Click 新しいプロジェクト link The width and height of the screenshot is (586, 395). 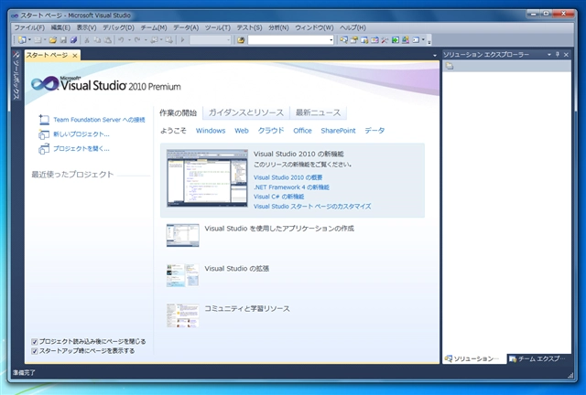coord(81,133)
